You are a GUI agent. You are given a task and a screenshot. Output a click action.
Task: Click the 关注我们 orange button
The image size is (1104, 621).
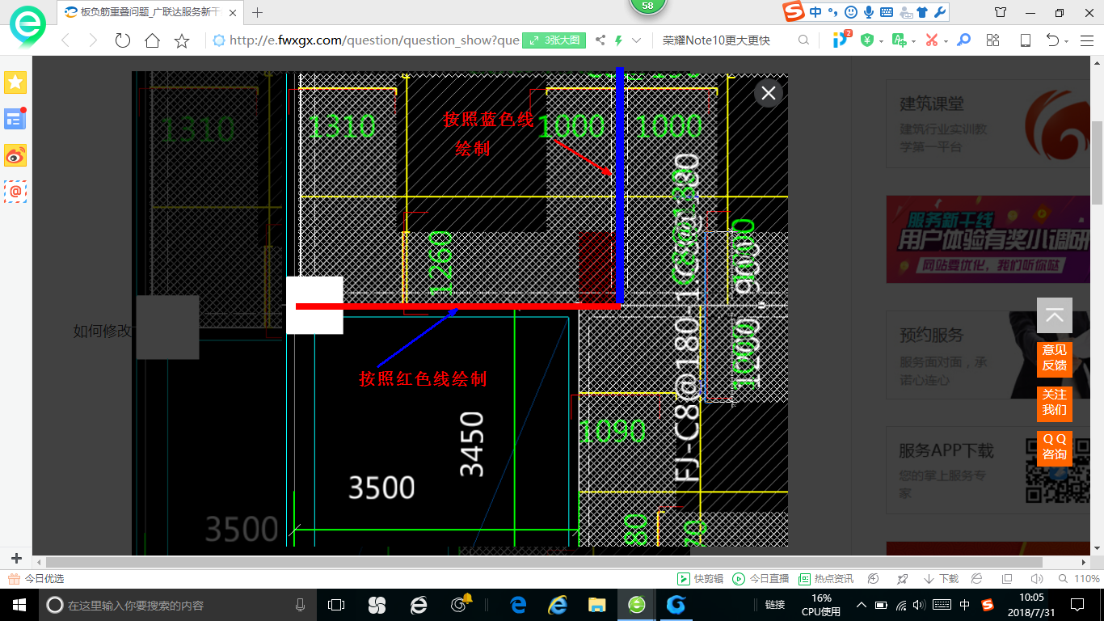pyautogui.click(x=1054, y=403)
